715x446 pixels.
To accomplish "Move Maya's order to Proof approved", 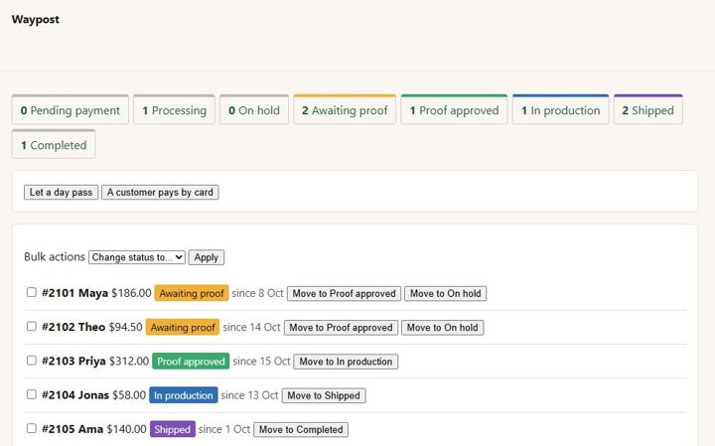I will click(x=344, y=293).
